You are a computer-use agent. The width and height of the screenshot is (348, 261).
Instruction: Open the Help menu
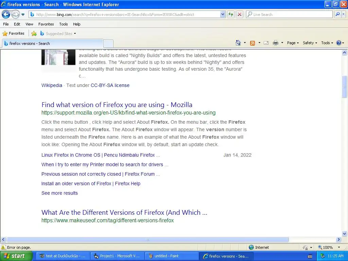(x=77, y=24)
